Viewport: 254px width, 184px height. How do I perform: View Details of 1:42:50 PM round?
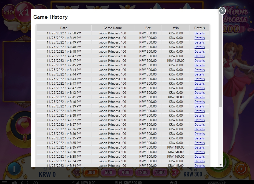[199, 33]
